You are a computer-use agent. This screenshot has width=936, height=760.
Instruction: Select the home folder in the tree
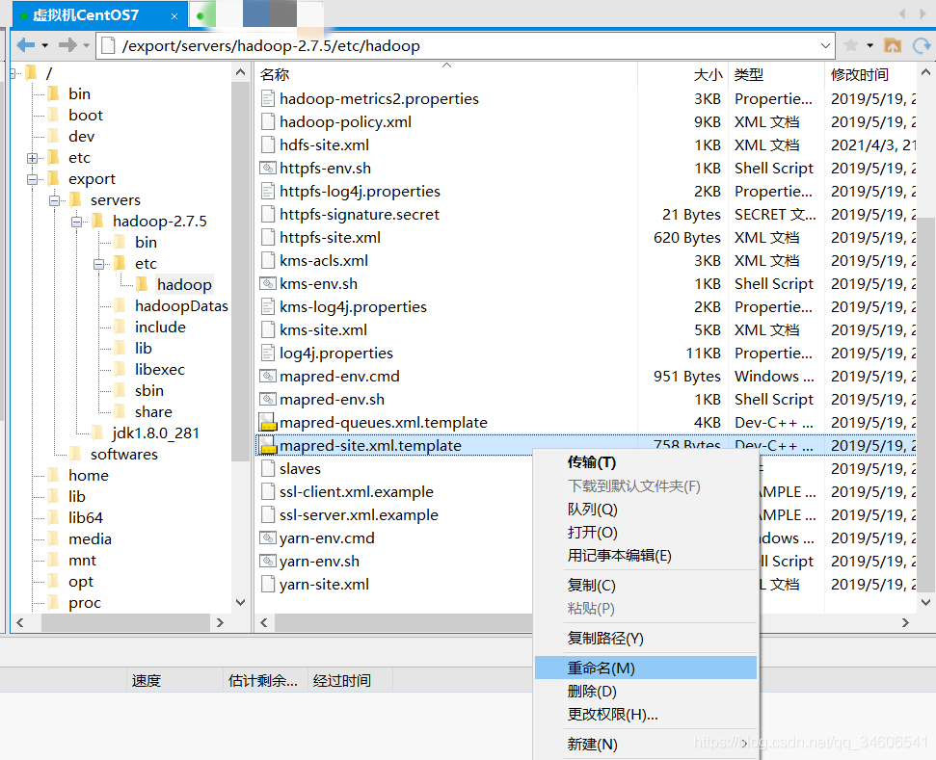click(x=89, y=476)
